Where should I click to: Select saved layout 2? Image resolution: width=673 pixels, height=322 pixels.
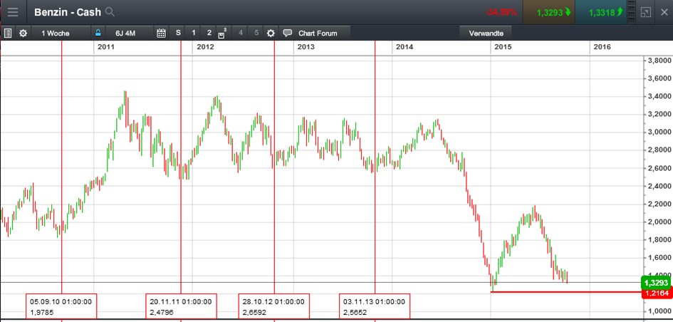209,33
